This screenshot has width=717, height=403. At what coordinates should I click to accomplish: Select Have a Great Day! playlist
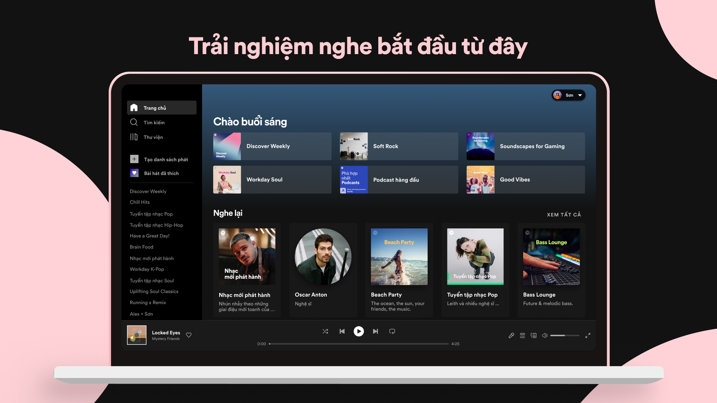(x=149, y=236)
